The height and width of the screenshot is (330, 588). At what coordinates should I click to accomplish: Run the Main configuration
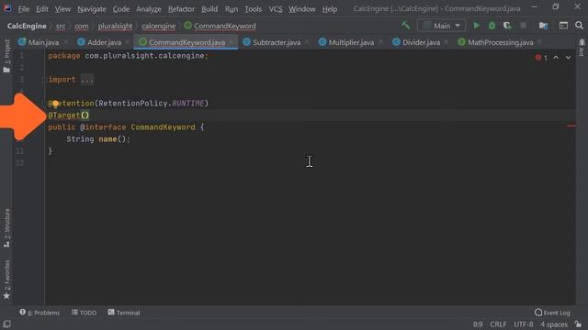tap(476, 26)
